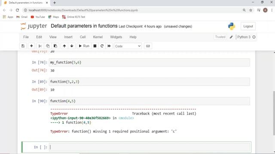Open the Kernel menu

point(98,37)
